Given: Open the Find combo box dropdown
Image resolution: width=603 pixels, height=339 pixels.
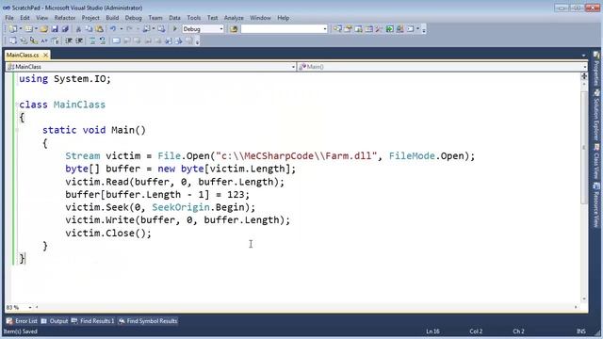Looking at the screenshot, I should tap(325, 29).
